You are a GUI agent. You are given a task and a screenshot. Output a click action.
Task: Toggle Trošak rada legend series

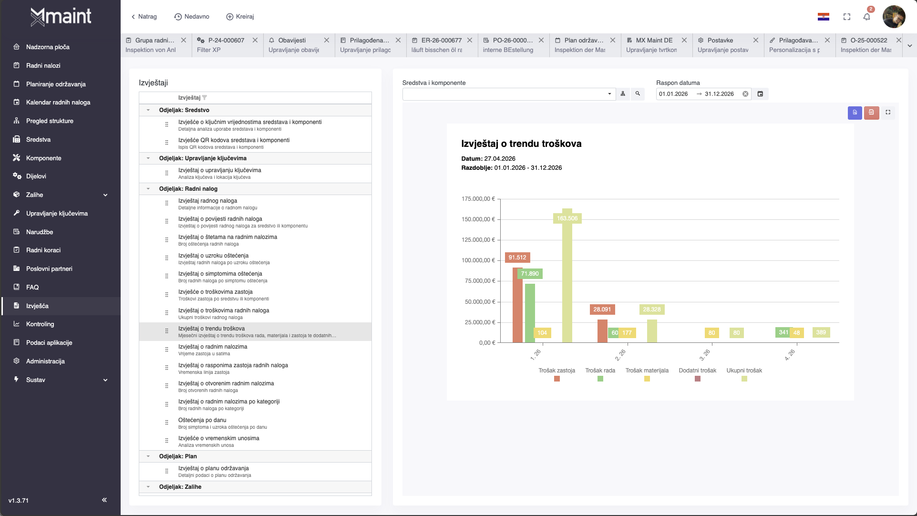[x=600, y=371]
